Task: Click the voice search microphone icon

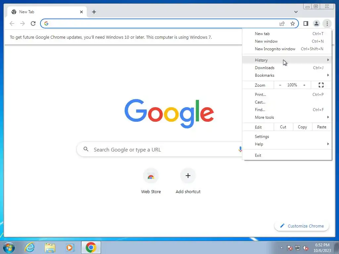Action: pos(240,149)
